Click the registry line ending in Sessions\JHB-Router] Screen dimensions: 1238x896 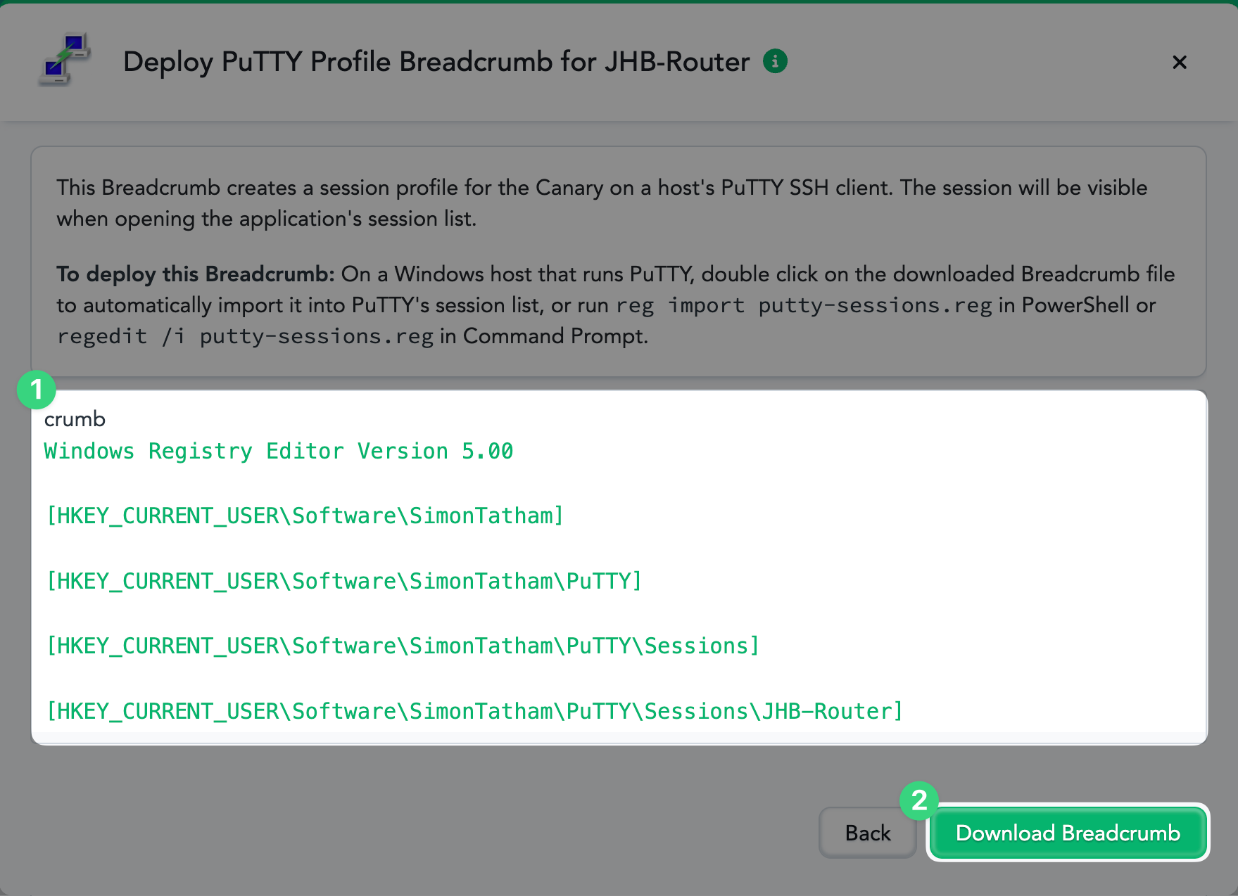coord(474,712)
